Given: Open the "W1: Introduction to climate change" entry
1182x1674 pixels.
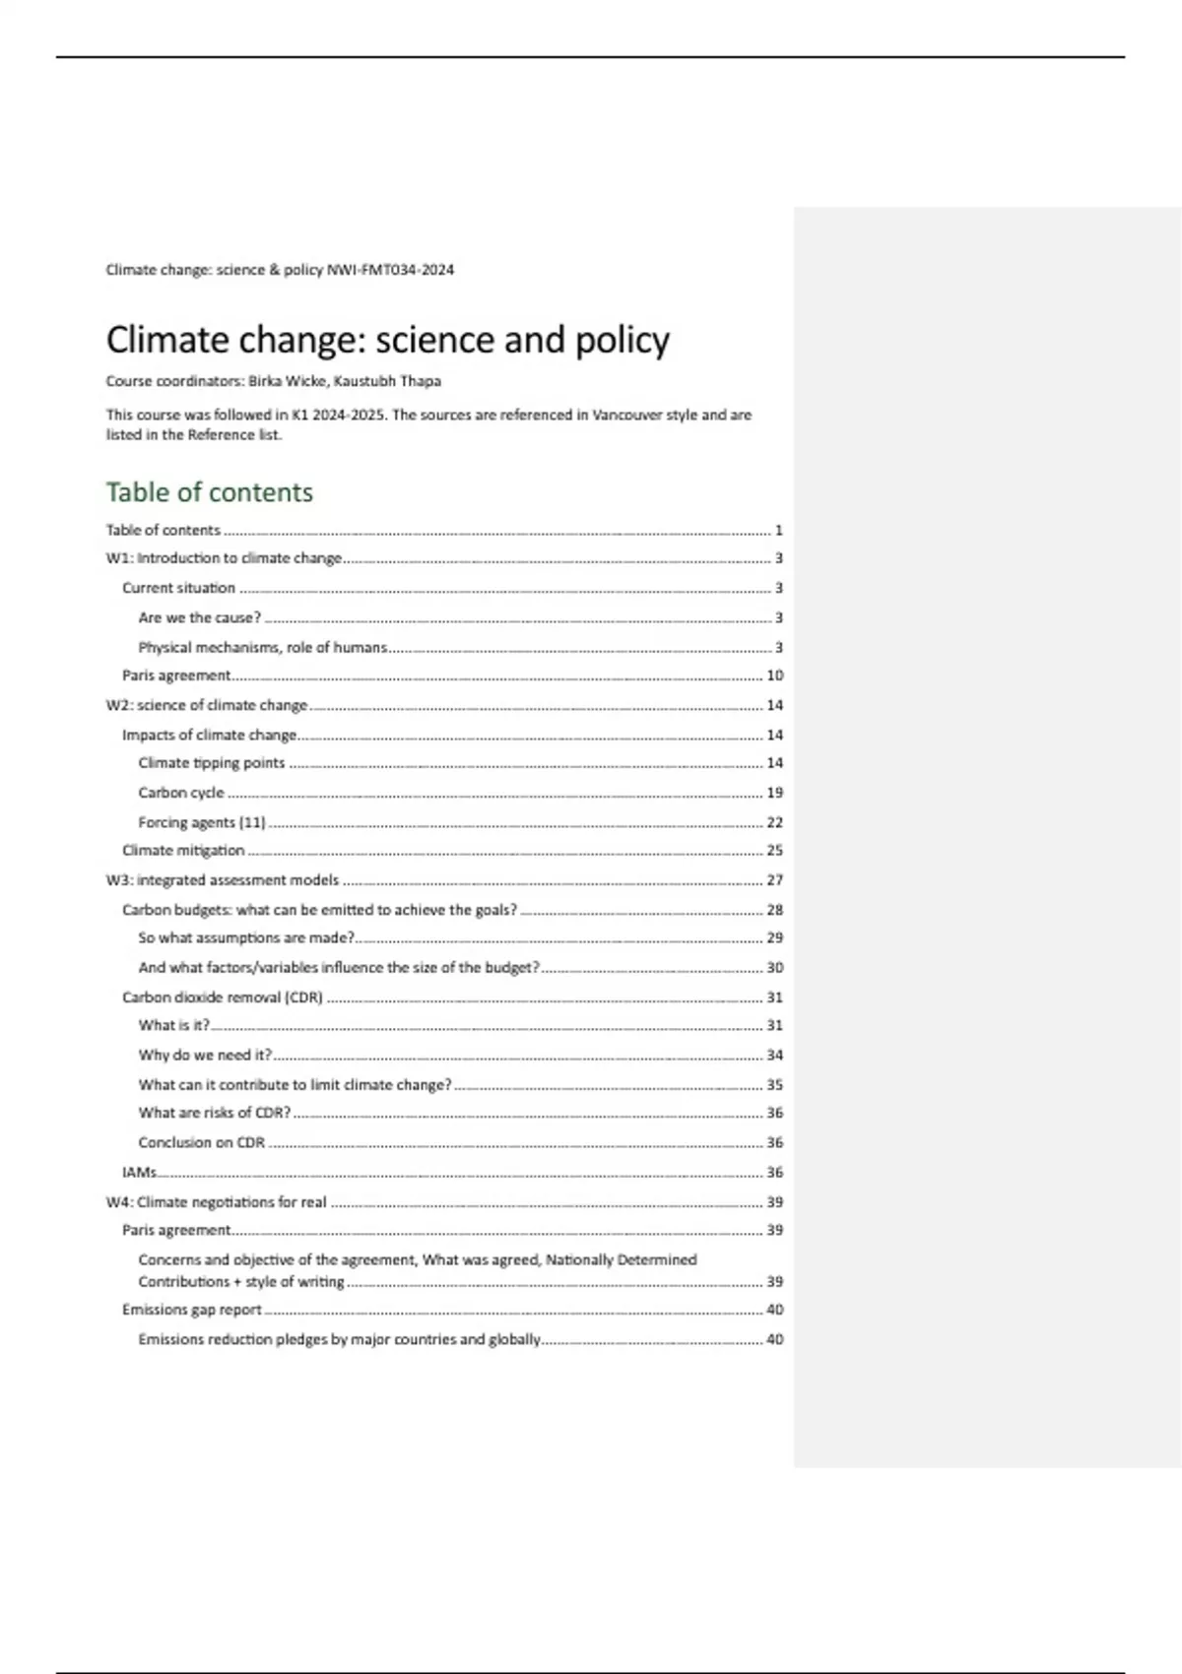Looking at the screenshot, I should [x=224, y=558].
